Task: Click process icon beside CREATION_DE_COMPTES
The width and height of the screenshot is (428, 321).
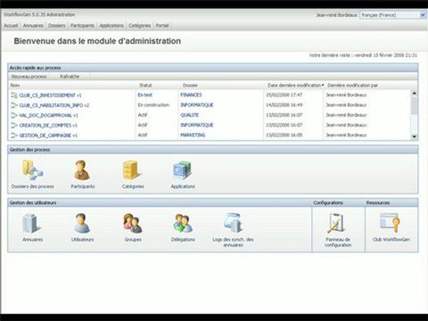Action: pos(14,126)
